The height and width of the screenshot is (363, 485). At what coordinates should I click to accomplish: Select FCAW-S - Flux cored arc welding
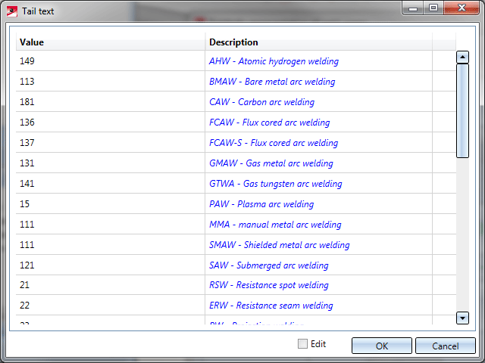coord(274,143)
